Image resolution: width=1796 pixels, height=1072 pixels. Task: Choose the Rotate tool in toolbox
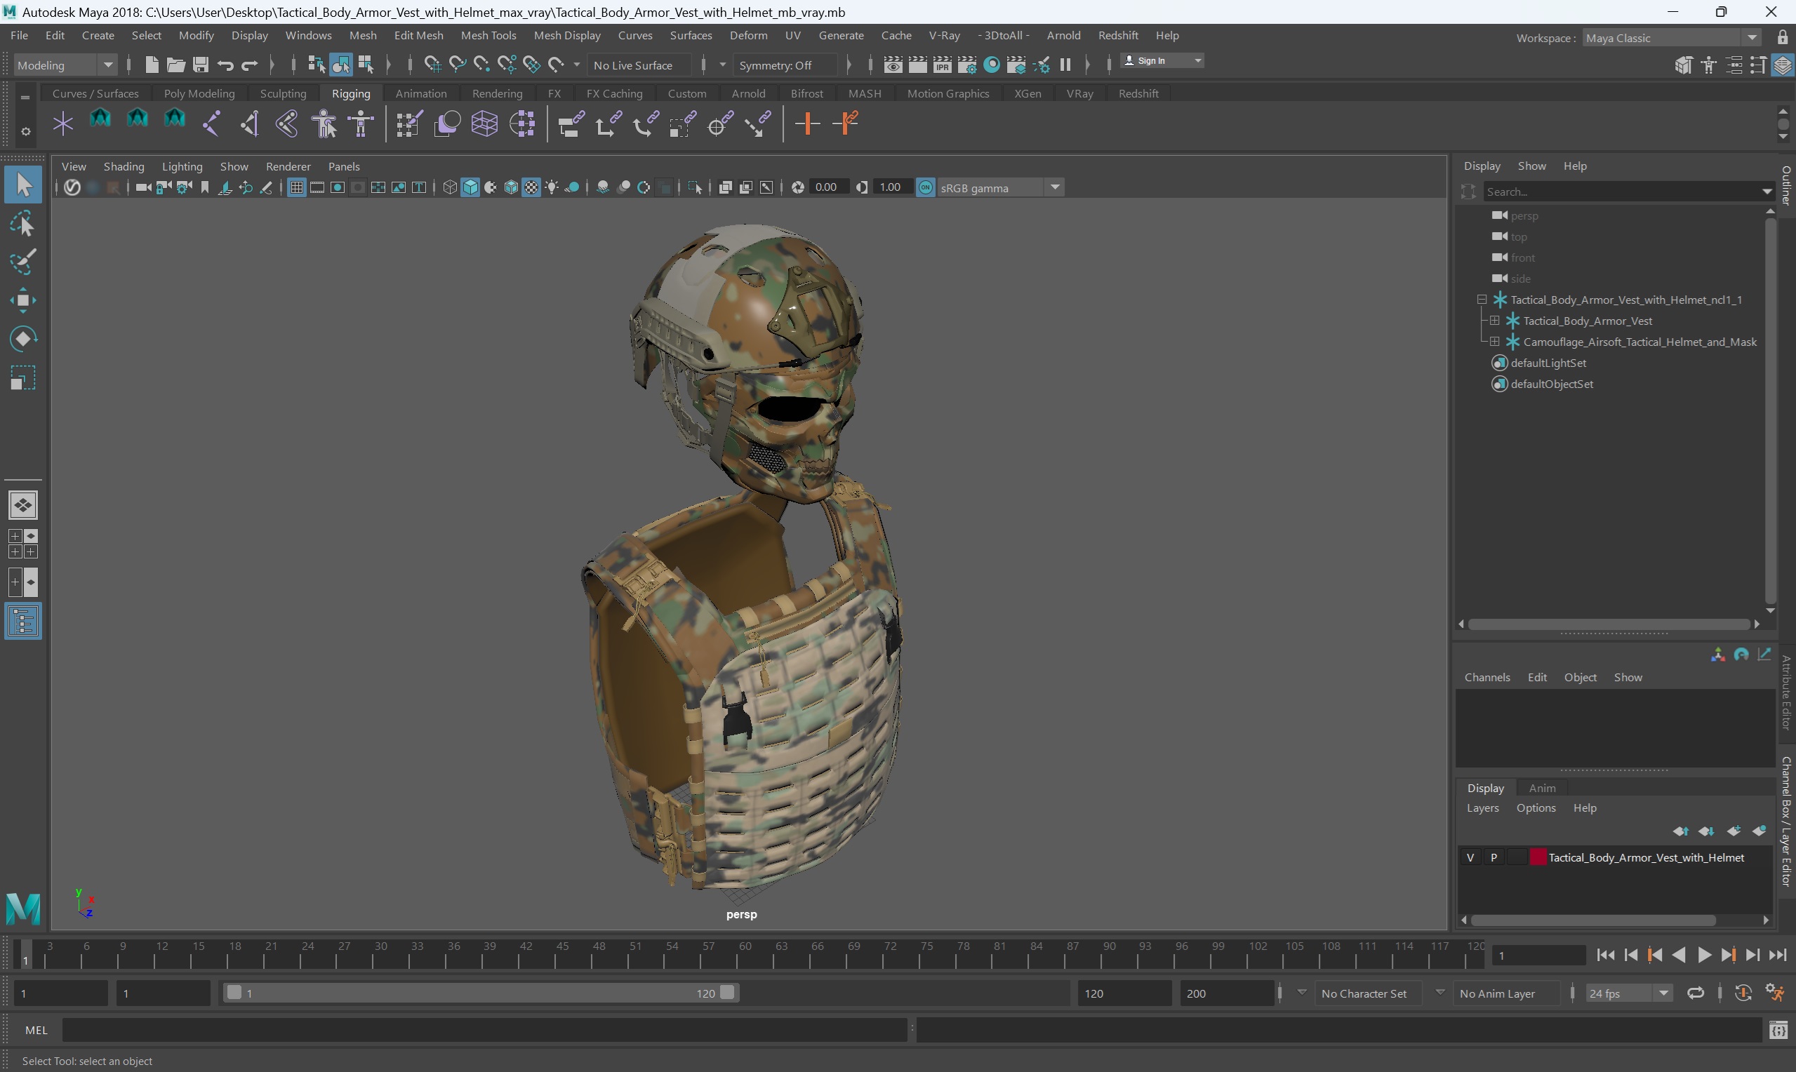23,339
